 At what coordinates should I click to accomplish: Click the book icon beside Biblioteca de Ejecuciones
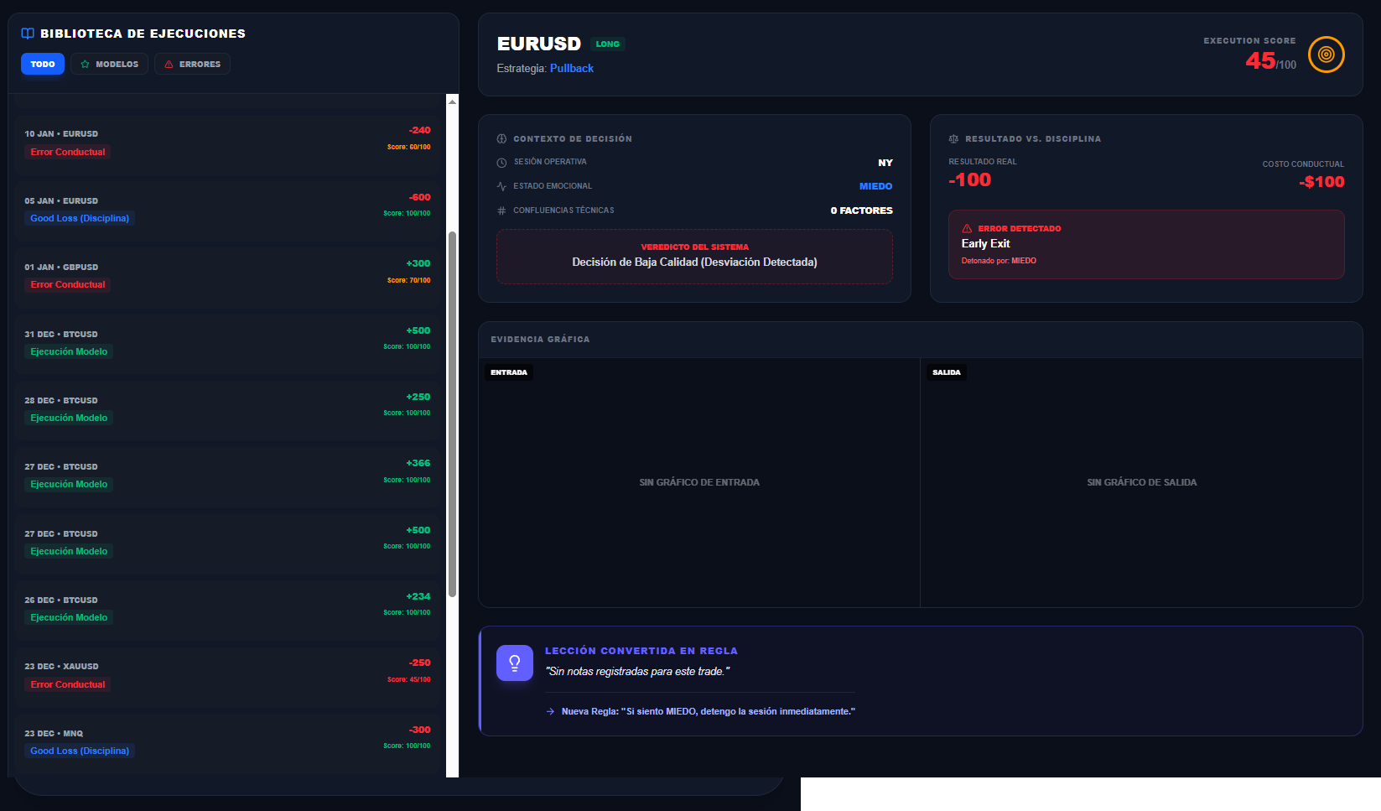(x=28, y=34)
